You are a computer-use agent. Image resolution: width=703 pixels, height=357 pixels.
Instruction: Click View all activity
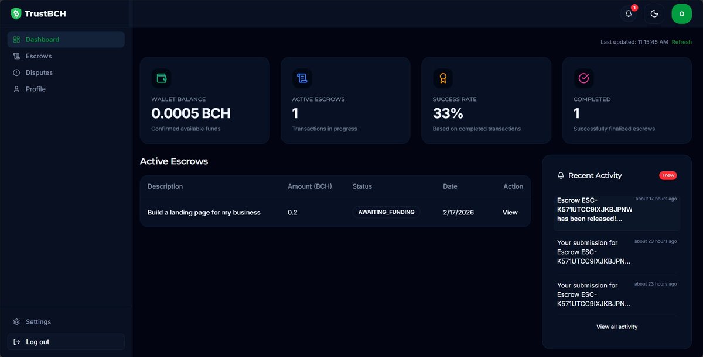[617, 327]
